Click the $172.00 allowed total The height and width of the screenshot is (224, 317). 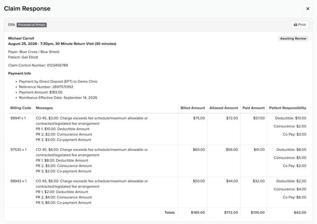click(231, 212)
